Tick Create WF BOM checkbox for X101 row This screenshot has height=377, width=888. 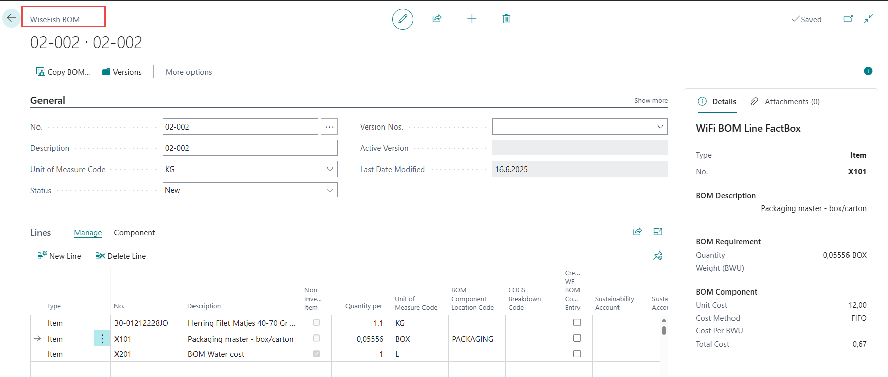pos(577,338)
